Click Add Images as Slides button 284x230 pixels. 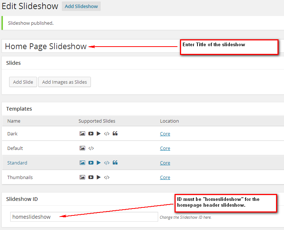pos(64,82)
